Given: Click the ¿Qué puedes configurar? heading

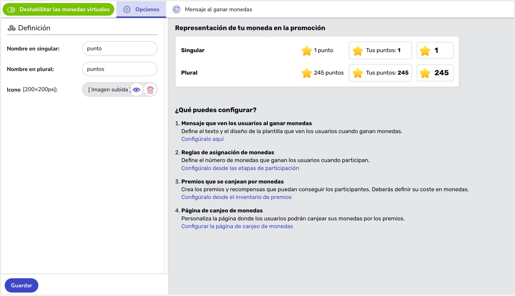Looking at the screenshot, I should (x=216, y=110).
